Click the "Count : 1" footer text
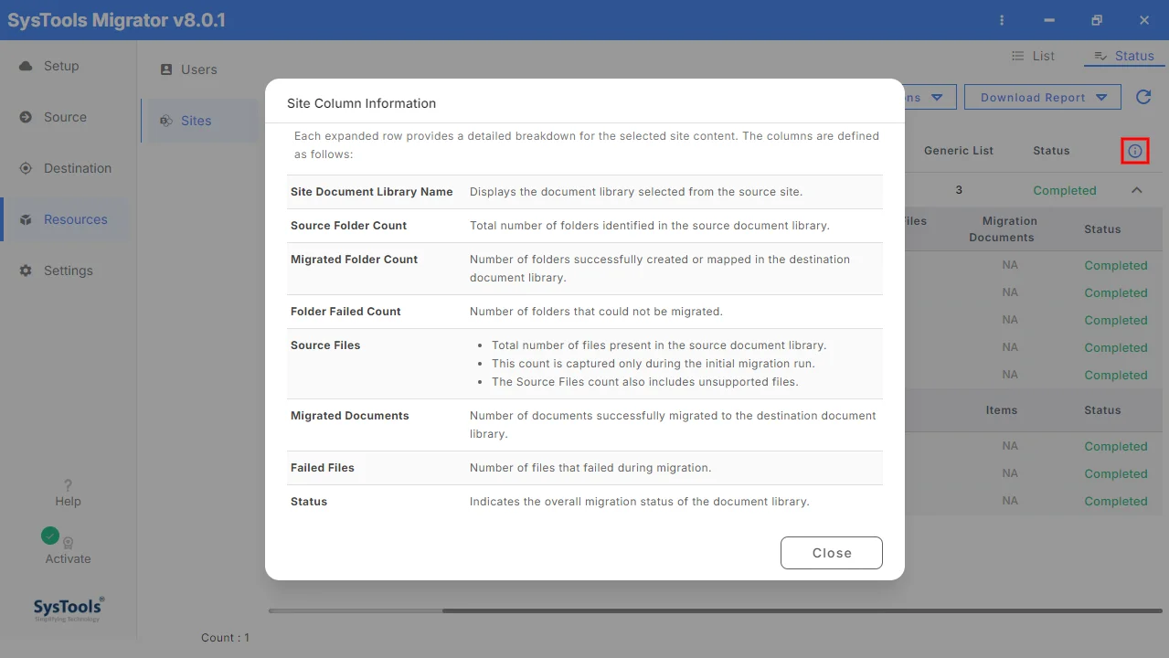Screen dimensions: 1169x658 pyautogui.click(x=226, y=638)
